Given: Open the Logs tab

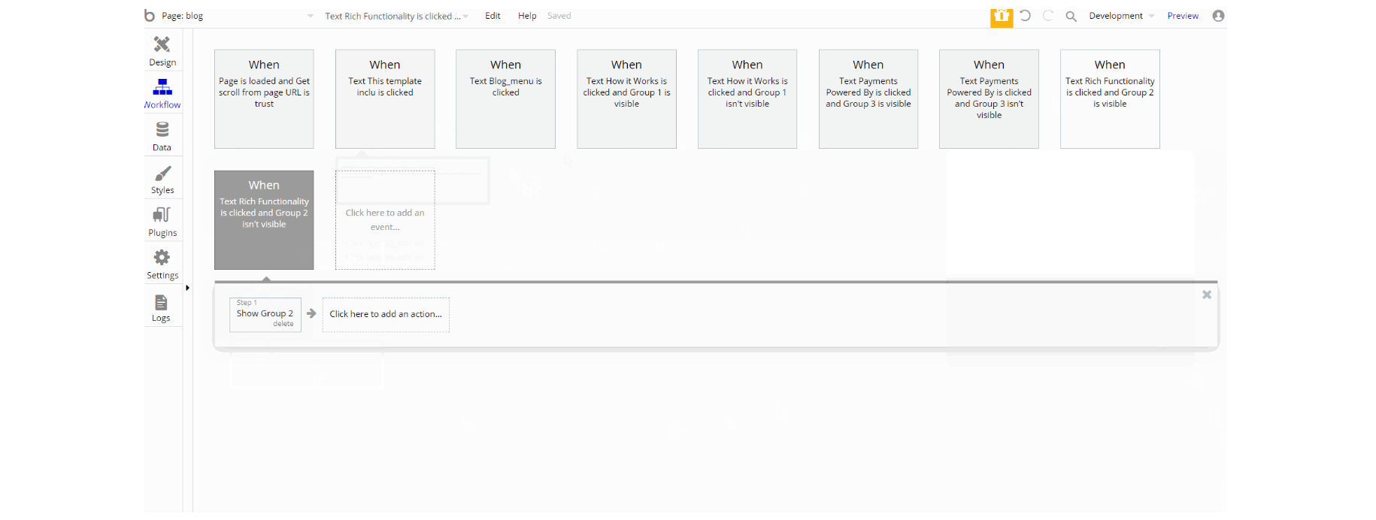Looking at the screenshot, I should tap(162, 308).
